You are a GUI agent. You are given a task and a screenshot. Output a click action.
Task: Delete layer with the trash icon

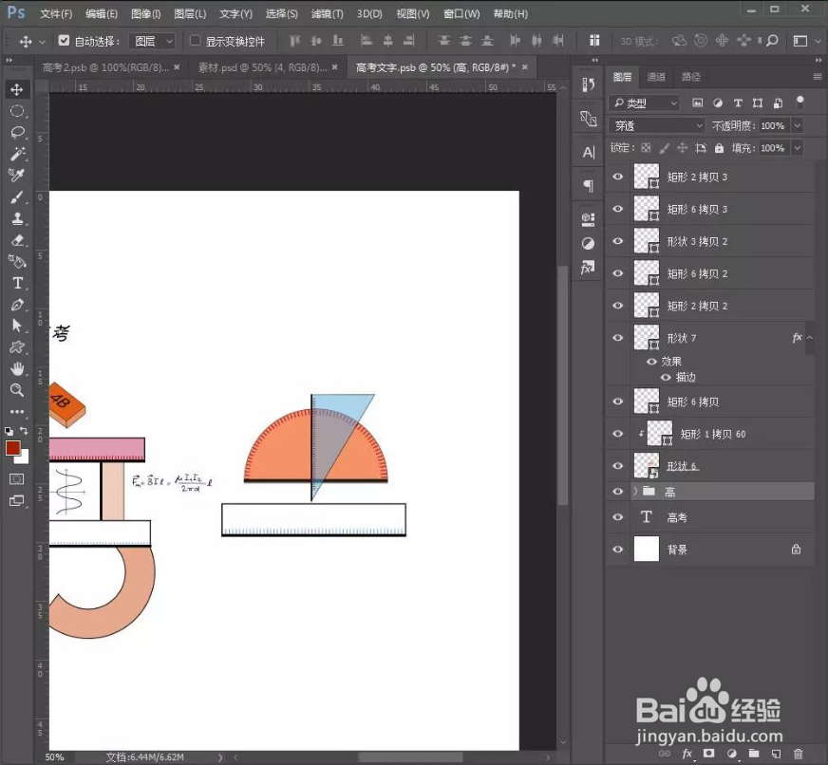pyautogui.click(x=799, y=754)
